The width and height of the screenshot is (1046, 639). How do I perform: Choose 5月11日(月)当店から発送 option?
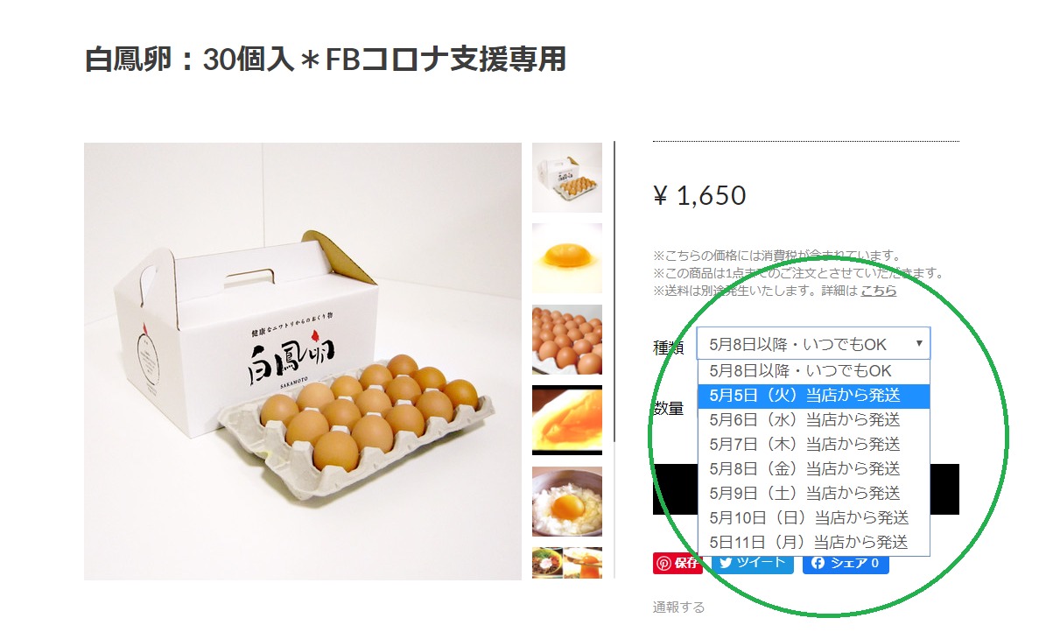(813, 543)
